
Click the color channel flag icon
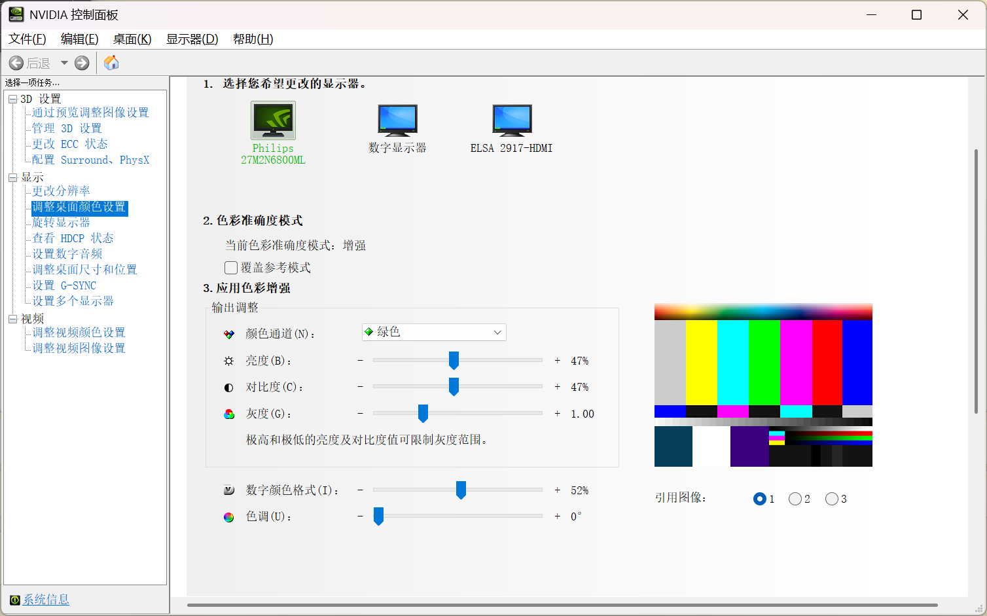point(228,332)
